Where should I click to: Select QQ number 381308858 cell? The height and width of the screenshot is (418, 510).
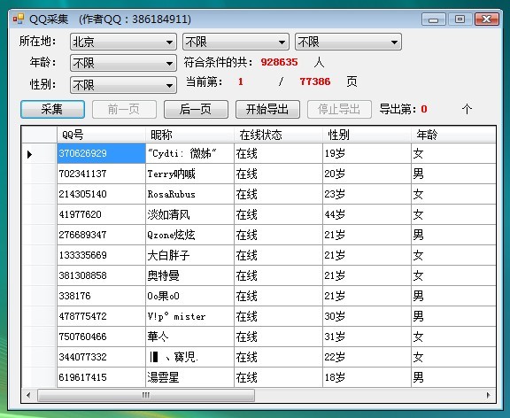point(101,275)
